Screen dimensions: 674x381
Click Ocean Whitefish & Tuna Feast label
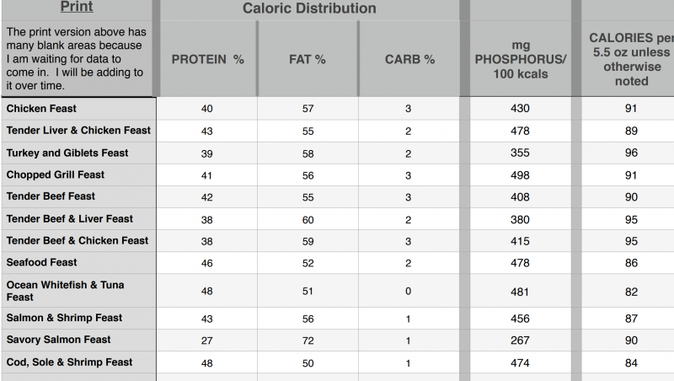(65, 291)
